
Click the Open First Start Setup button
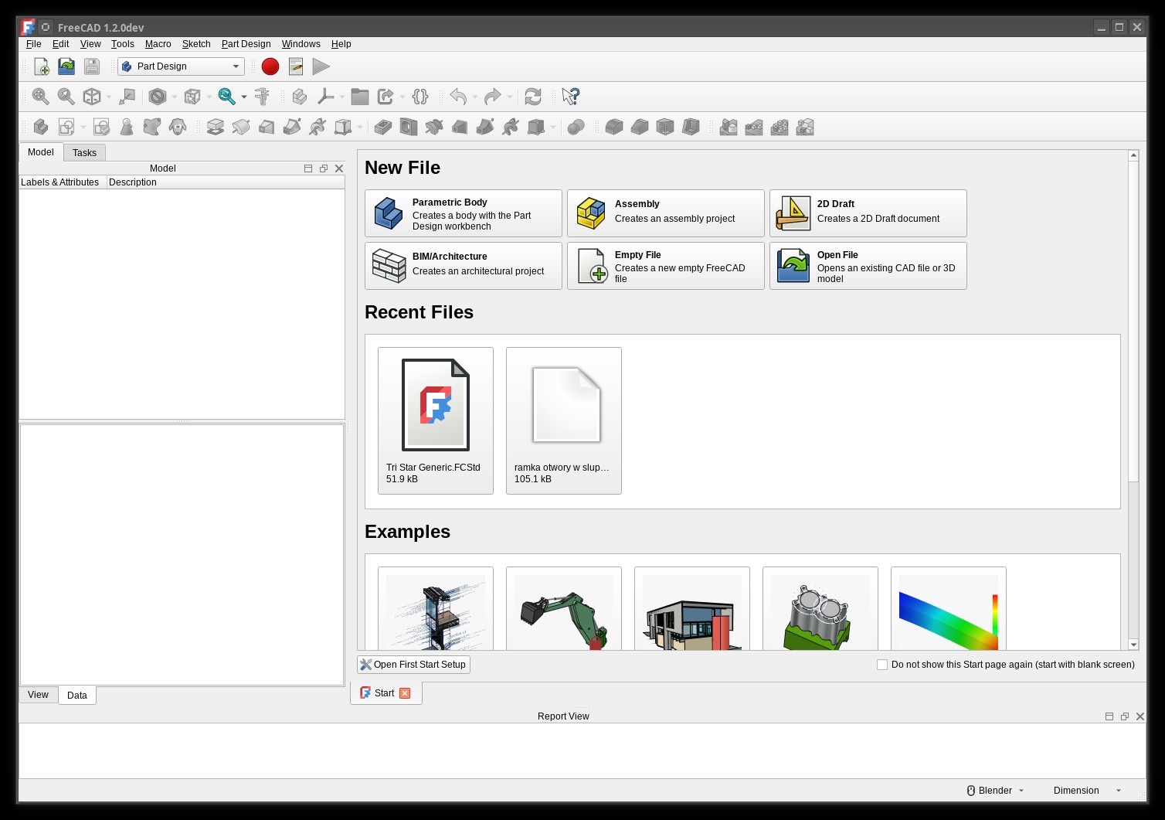pos(413,665)
